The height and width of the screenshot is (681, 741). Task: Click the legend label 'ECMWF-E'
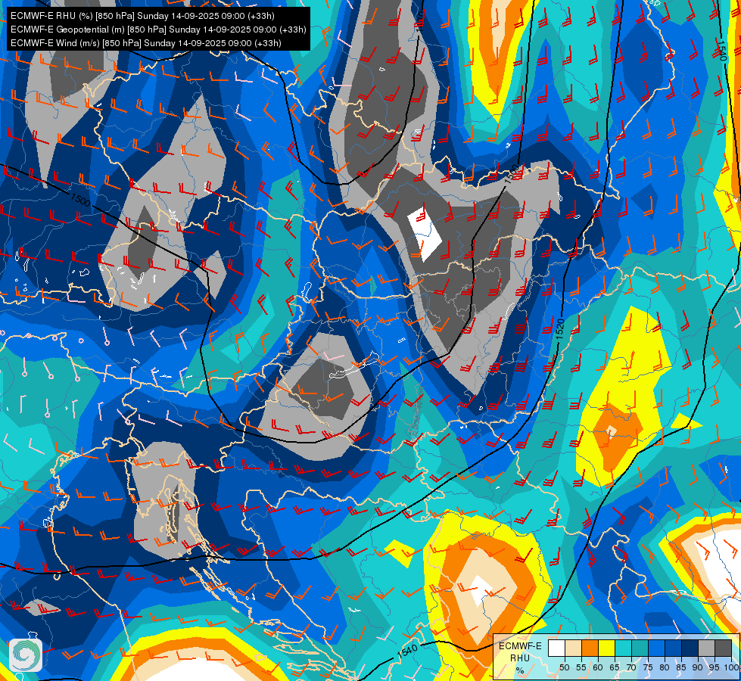click(x=520, y=646)
